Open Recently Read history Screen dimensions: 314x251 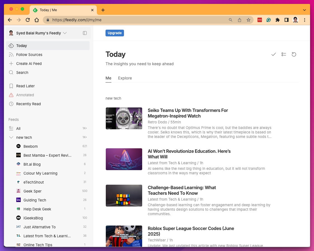click(x=28, y=104)
